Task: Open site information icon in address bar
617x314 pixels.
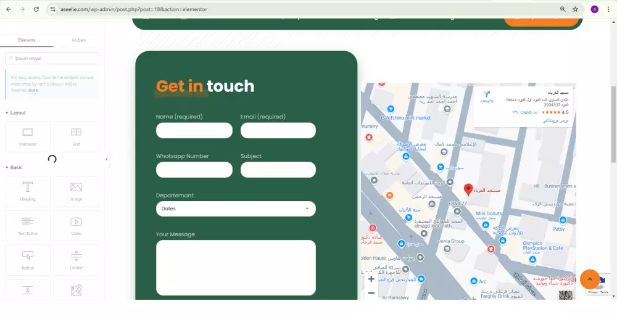Action: [53, 9]
